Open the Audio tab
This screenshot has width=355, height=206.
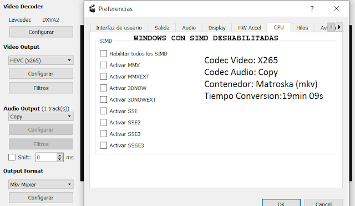click(189, 28)
